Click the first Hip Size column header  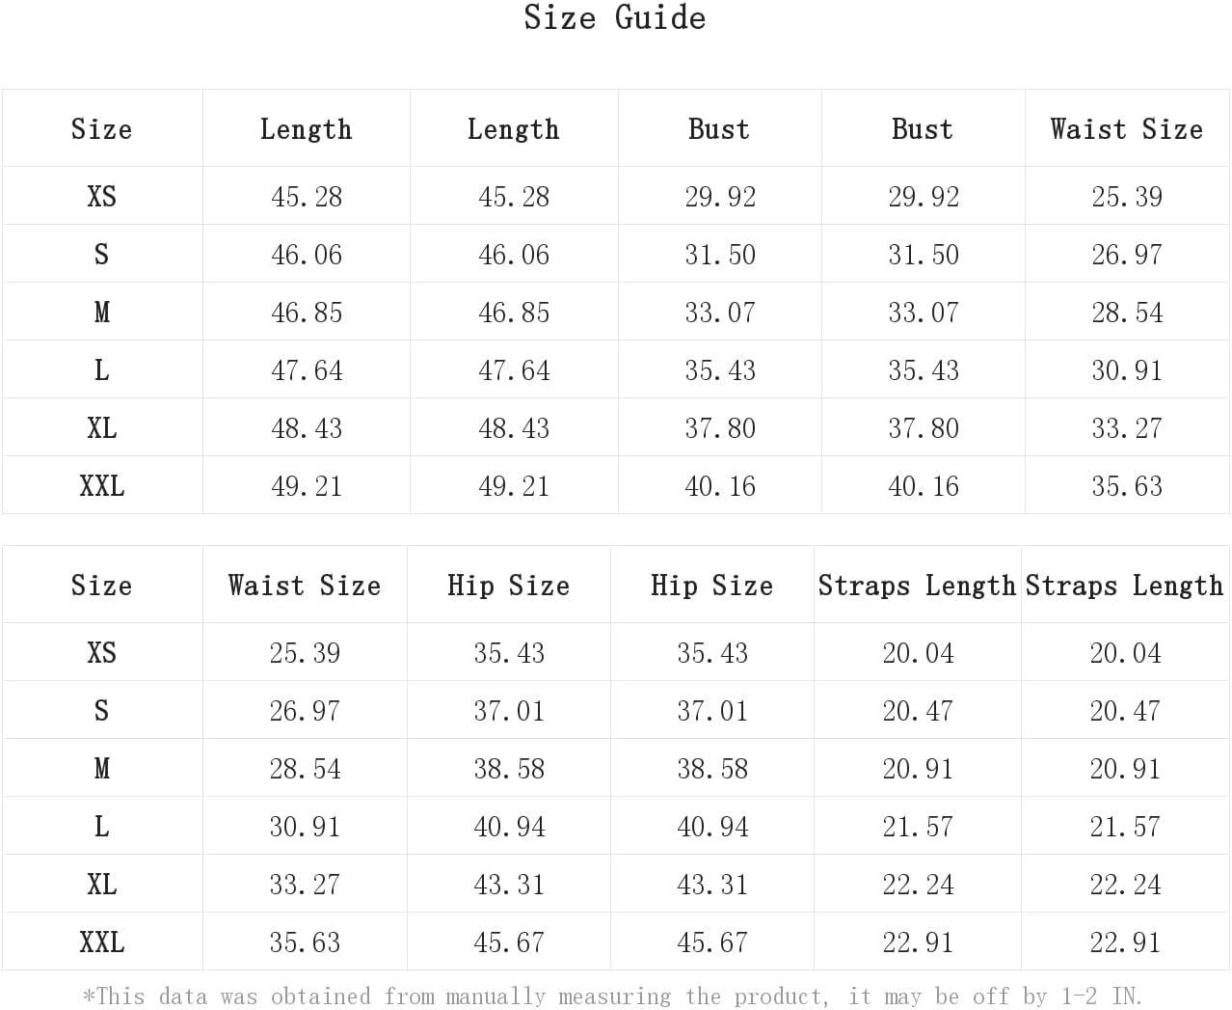[509, 586]
